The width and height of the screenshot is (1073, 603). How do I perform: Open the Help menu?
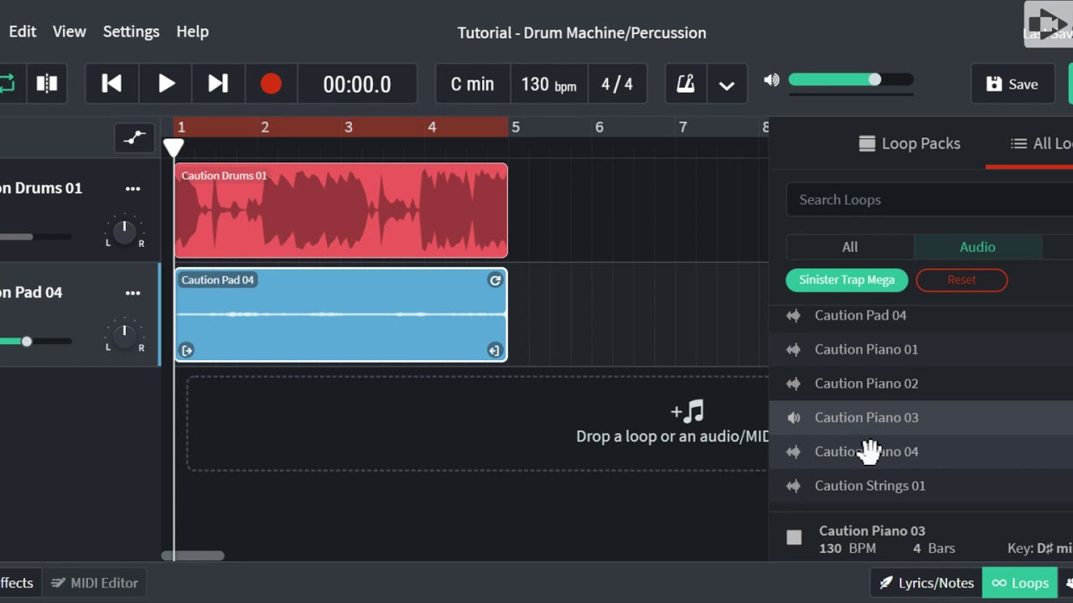(x=192, y=31)
